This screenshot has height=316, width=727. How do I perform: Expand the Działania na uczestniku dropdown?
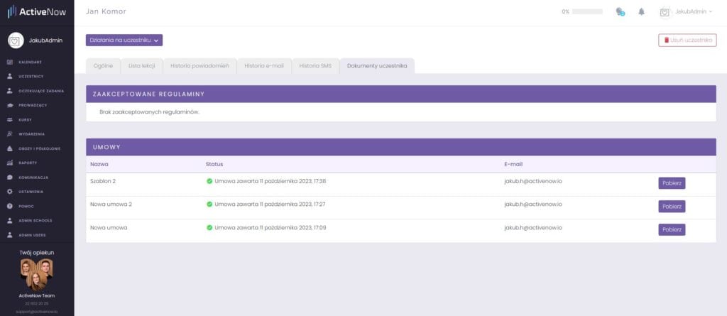click(x=124, y=40)
